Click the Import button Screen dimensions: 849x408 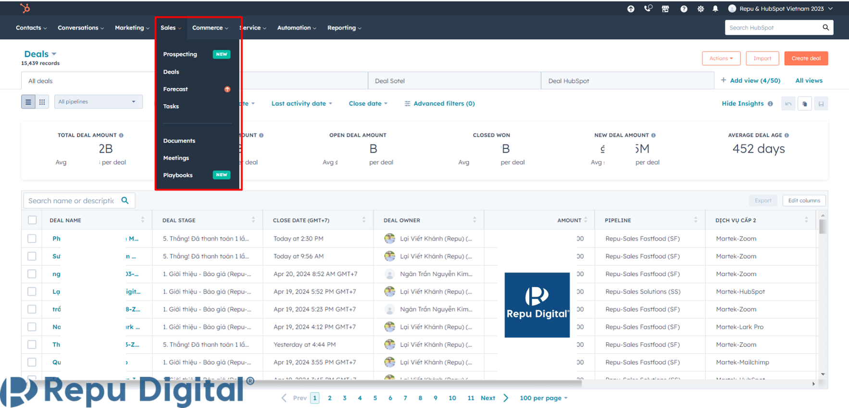[x=762, y=59]
